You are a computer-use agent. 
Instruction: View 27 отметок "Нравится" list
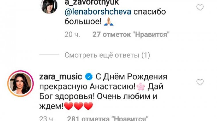131,34
